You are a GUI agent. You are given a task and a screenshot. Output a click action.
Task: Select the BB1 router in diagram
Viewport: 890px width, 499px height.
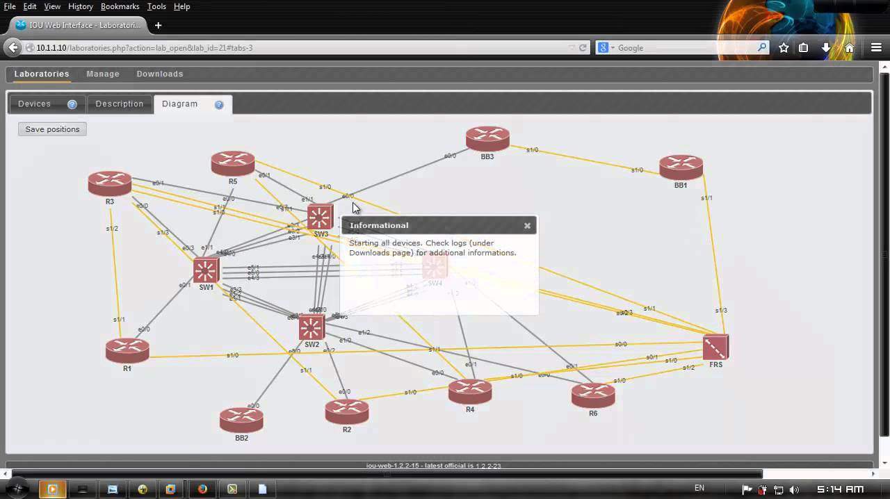tap(681, 167)
